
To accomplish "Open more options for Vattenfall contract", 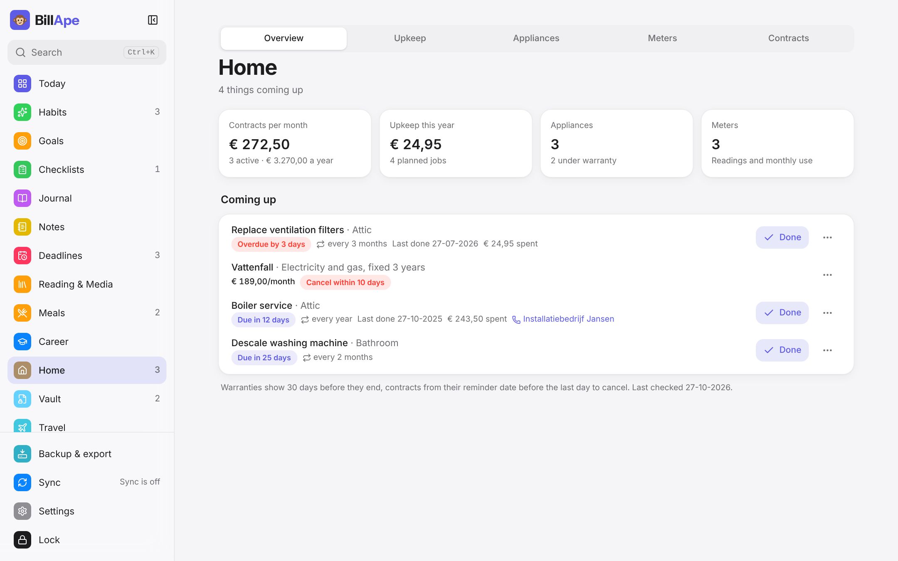I will (x=827, y=275).
